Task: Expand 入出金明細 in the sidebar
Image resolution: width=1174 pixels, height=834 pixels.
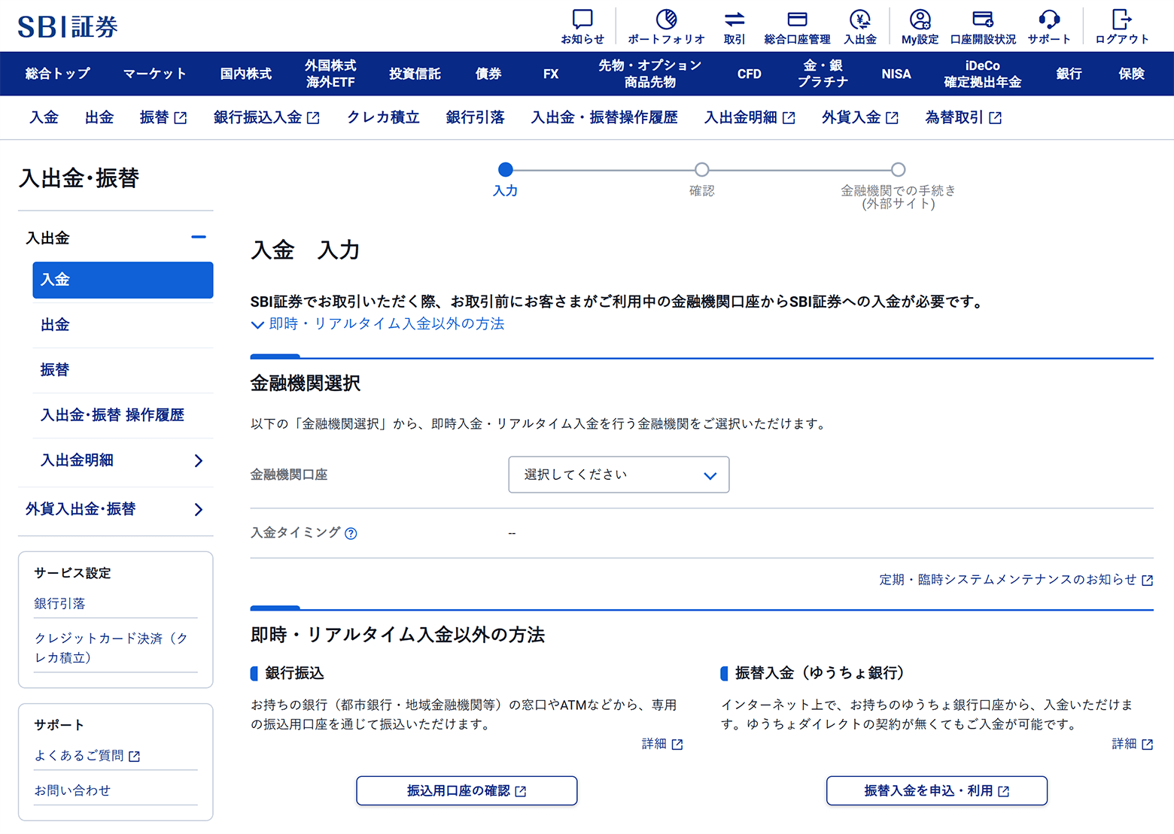Action: tap(199, 460)
